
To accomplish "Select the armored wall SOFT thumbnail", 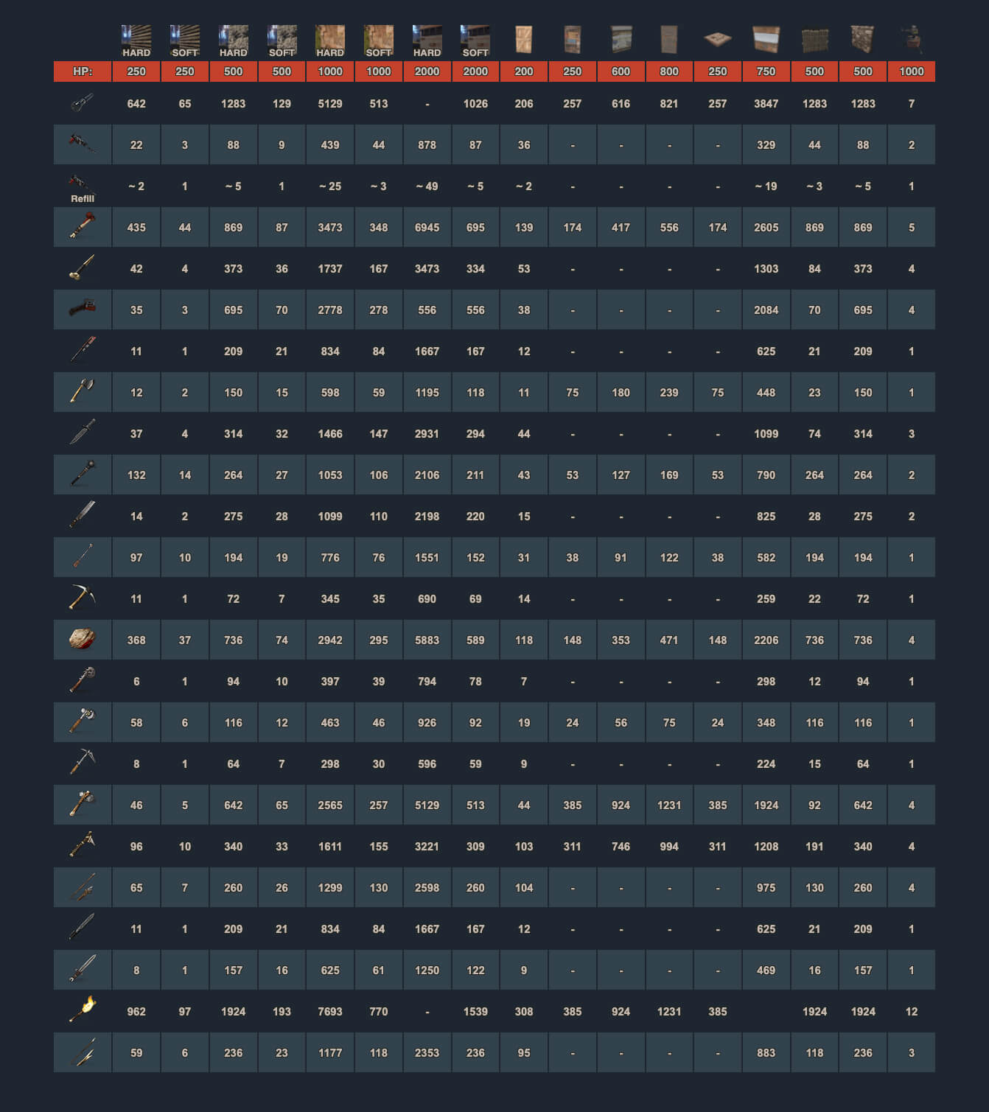I will [475, 41].
